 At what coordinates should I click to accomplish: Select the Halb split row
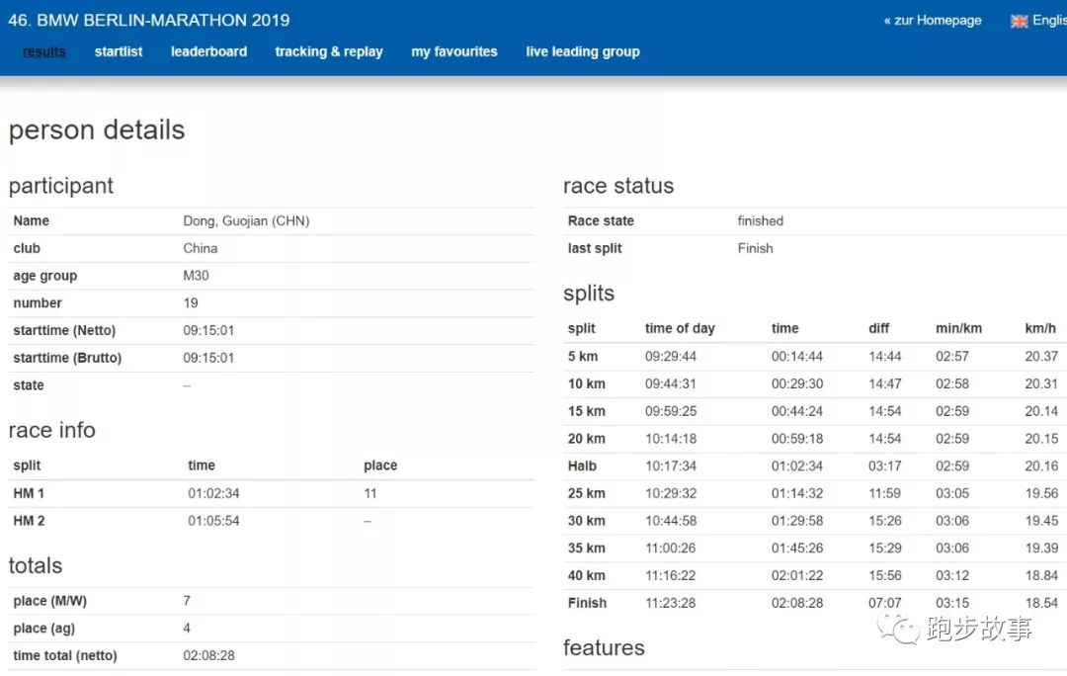582,466
